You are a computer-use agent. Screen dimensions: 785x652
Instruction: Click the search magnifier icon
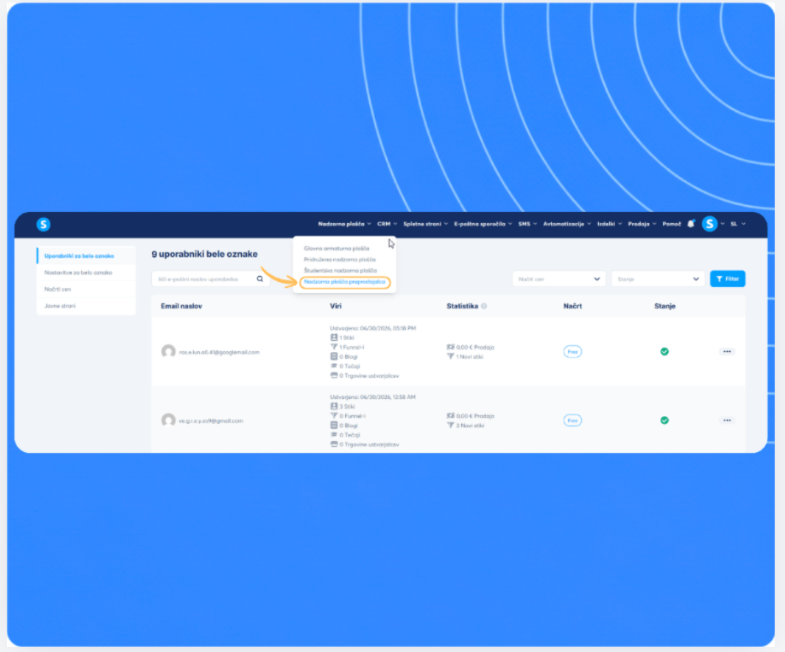260,279
